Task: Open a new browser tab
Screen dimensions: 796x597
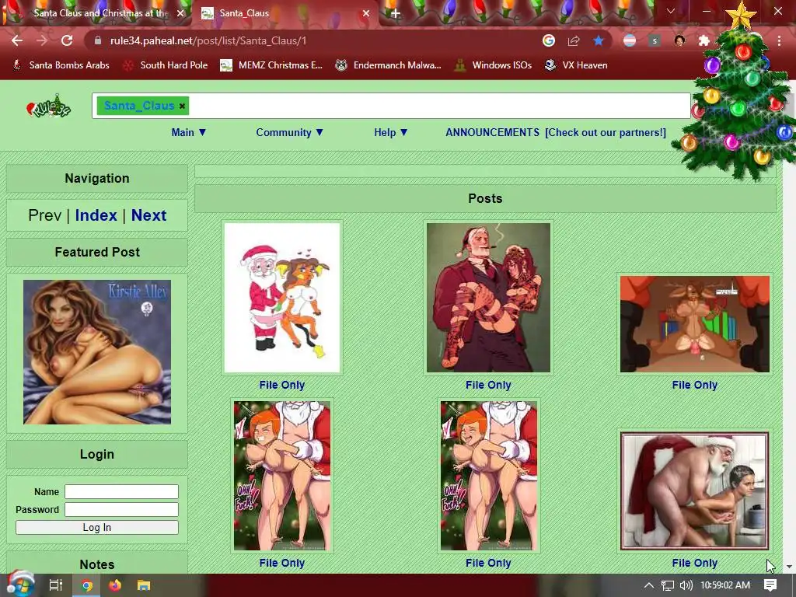Action: [x=396, y=13]
